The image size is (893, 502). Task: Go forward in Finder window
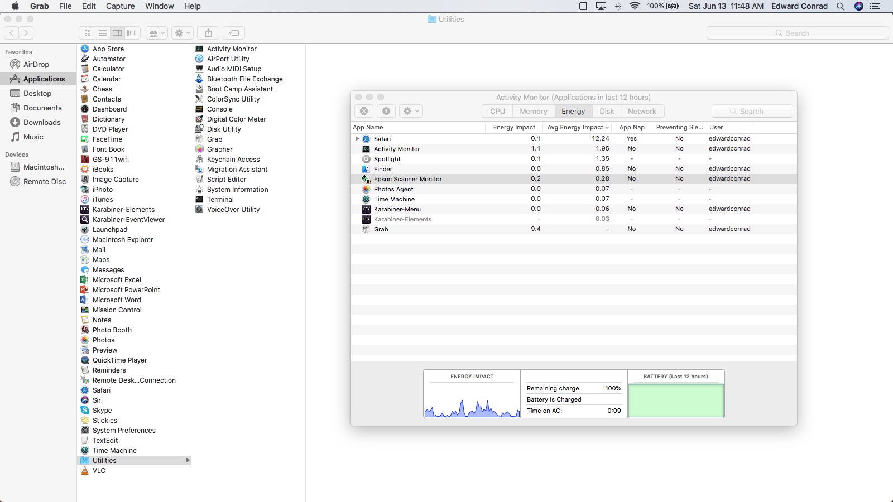click(26, 33)
